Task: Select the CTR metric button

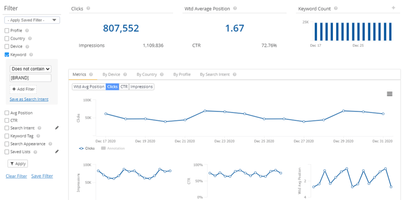Action: pyautogui.click(x=124, y=86)
